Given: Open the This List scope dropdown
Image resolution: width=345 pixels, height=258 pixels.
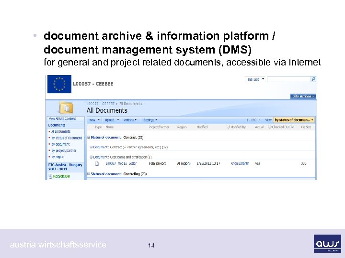Looking at the screenshot, I should (255, 79).
